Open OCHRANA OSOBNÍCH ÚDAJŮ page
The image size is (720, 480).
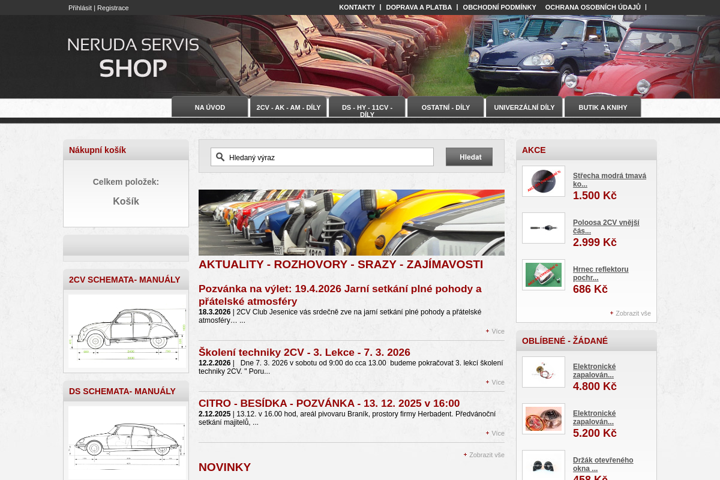pyautogui.click(x=593, y=7)
